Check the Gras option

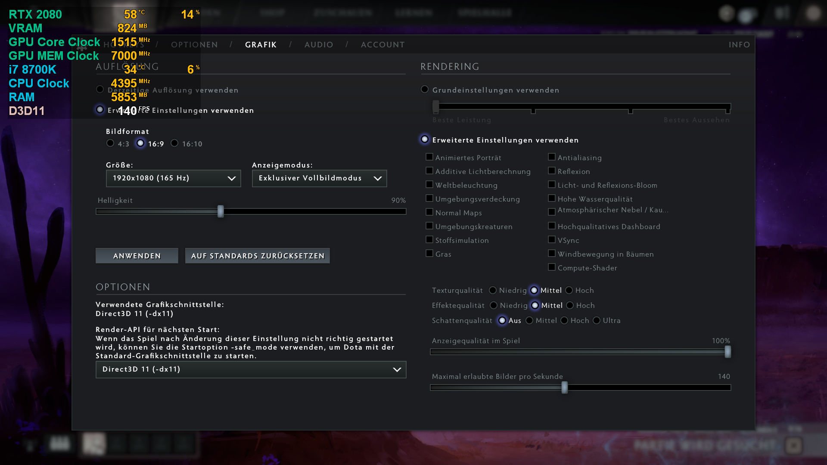429,254
